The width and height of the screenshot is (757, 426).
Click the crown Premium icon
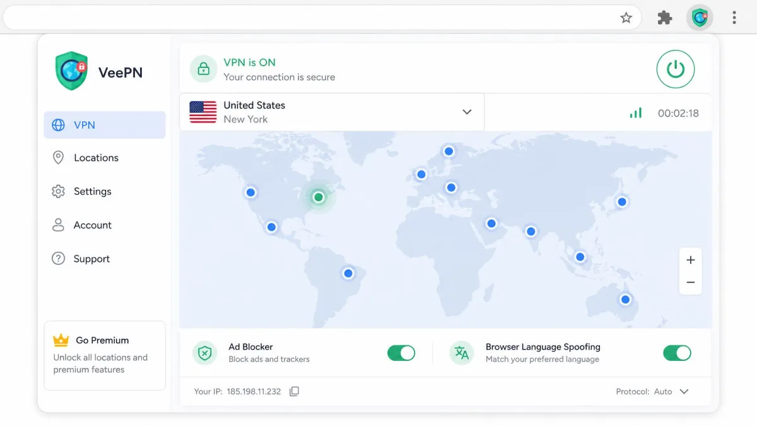[61, 340]
